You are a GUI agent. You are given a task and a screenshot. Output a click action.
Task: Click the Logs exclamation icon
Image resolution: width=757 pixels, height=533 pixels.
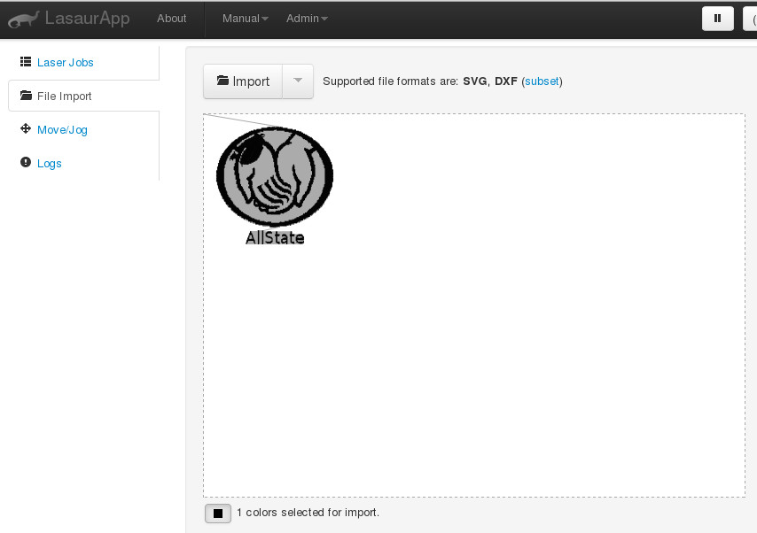pyautogui.click(x=26, y=162)
